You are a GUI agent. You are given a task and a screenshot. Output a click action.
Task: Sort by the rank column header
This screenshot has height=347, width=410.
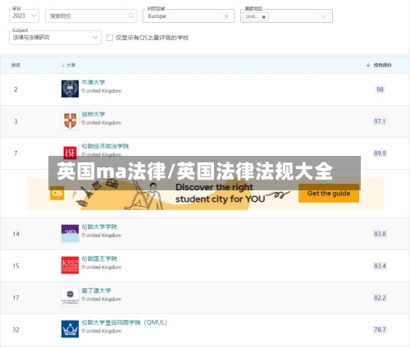[16, 65]
